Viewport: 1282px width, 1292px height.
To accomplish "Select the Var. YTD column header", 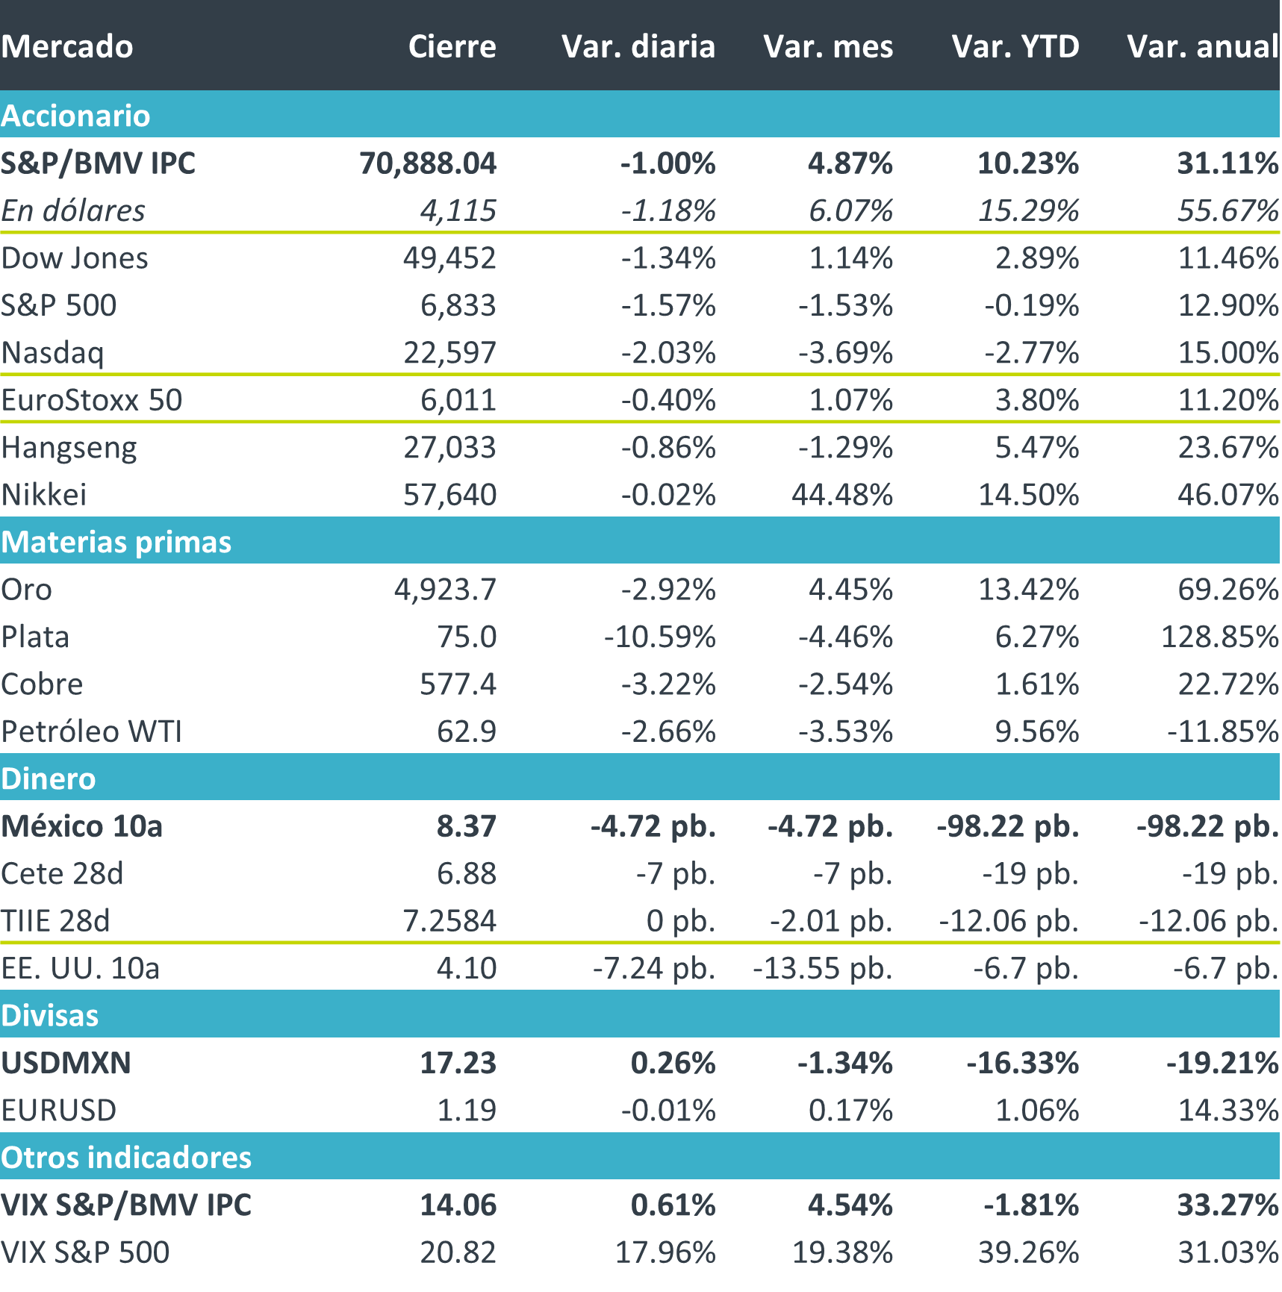I will pos(1015,46).
